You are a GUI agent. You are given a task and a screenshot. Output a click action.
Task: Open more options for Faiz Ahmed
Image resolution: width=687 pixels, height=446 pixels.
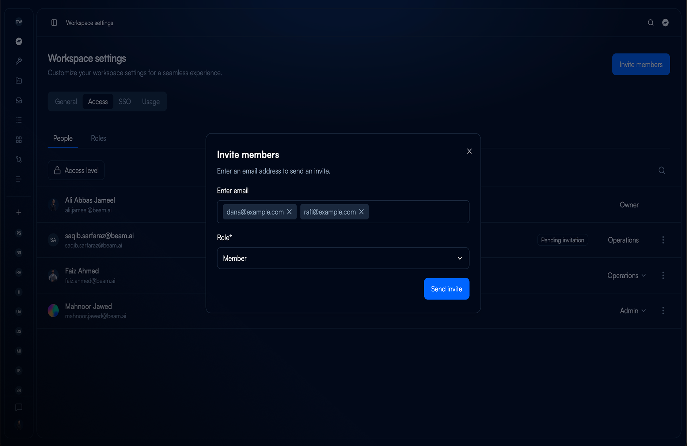pos(663,275)
